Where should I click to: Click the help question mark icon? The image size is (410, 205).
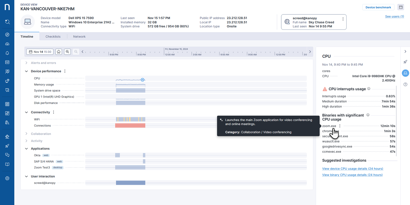pos(405,84)
